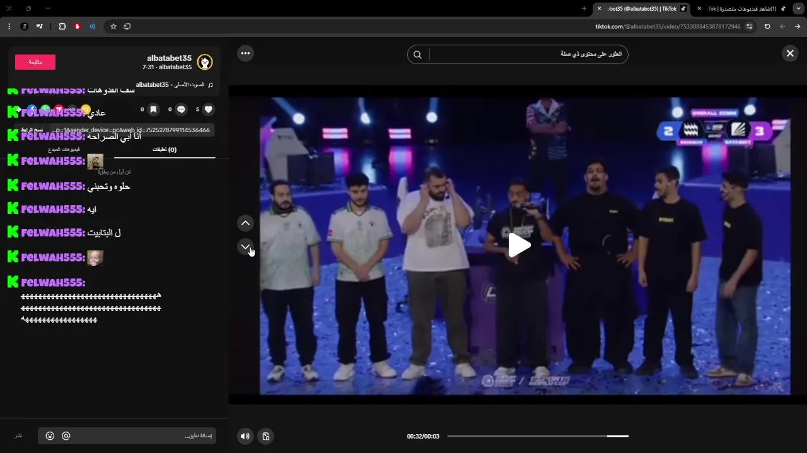Mute the video with speaker icon
The image size is (807, 453).
245,436
